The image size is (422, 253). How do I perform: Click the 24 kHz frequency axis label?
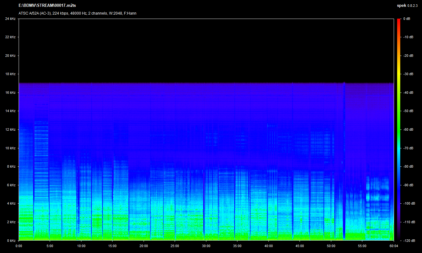click(10, 19)
